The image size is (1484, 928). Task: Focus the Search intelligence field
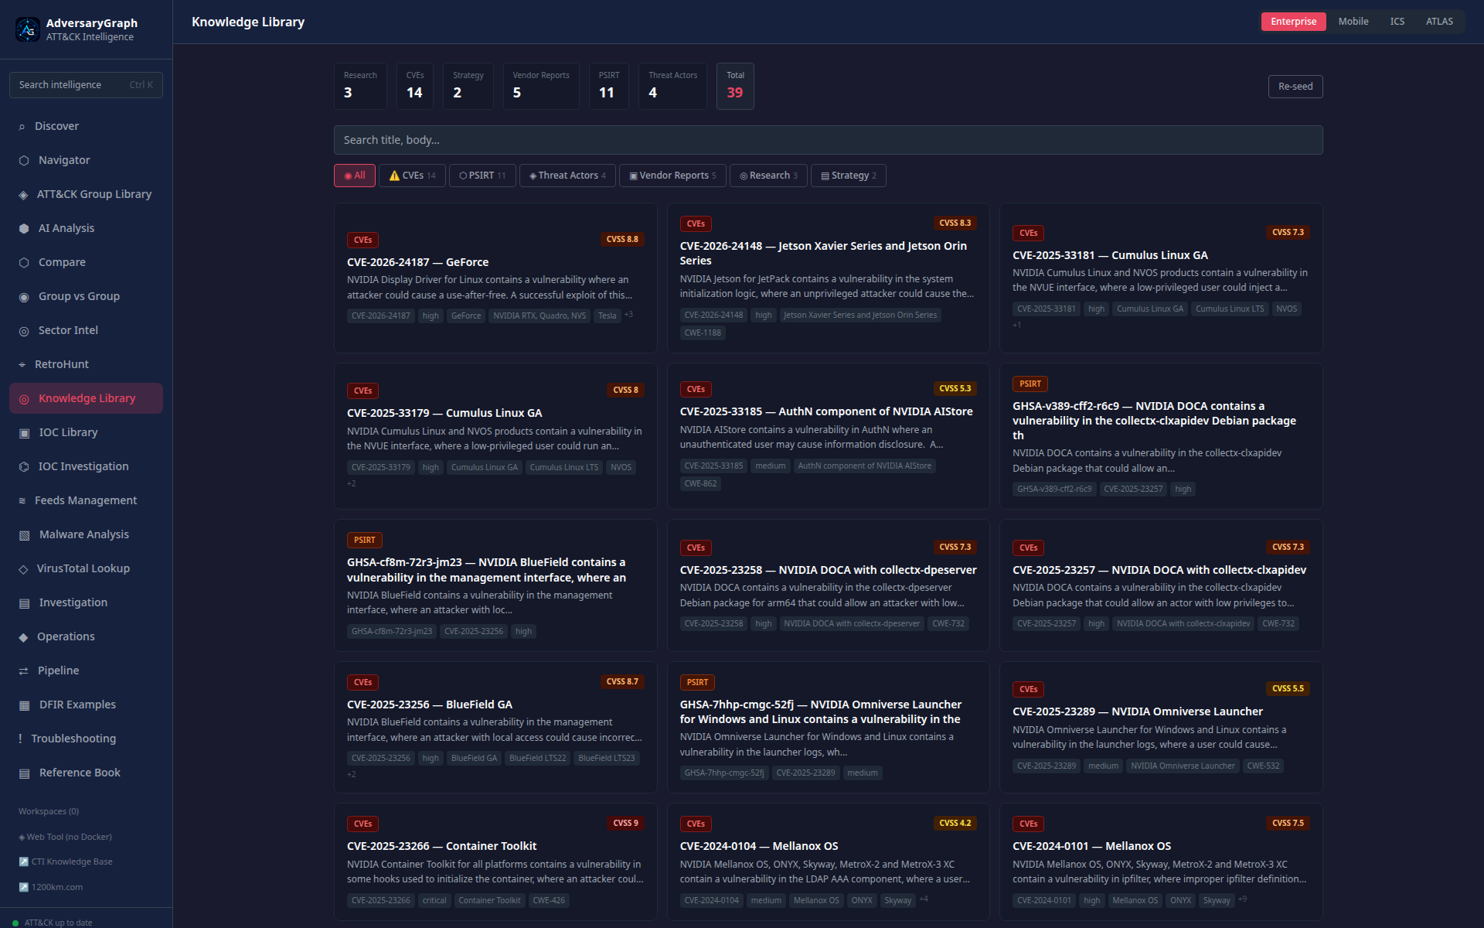coord(86,85)
